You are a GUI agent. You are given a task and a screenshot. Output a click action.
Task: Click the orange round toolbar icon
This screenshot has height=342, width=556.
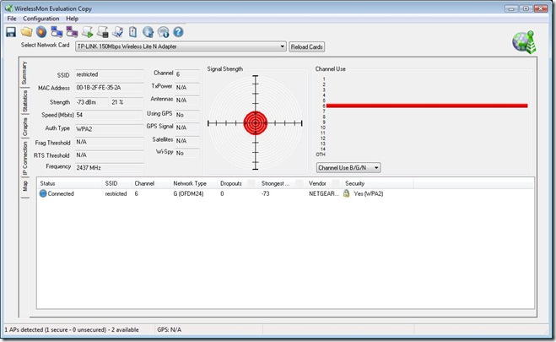40,31
